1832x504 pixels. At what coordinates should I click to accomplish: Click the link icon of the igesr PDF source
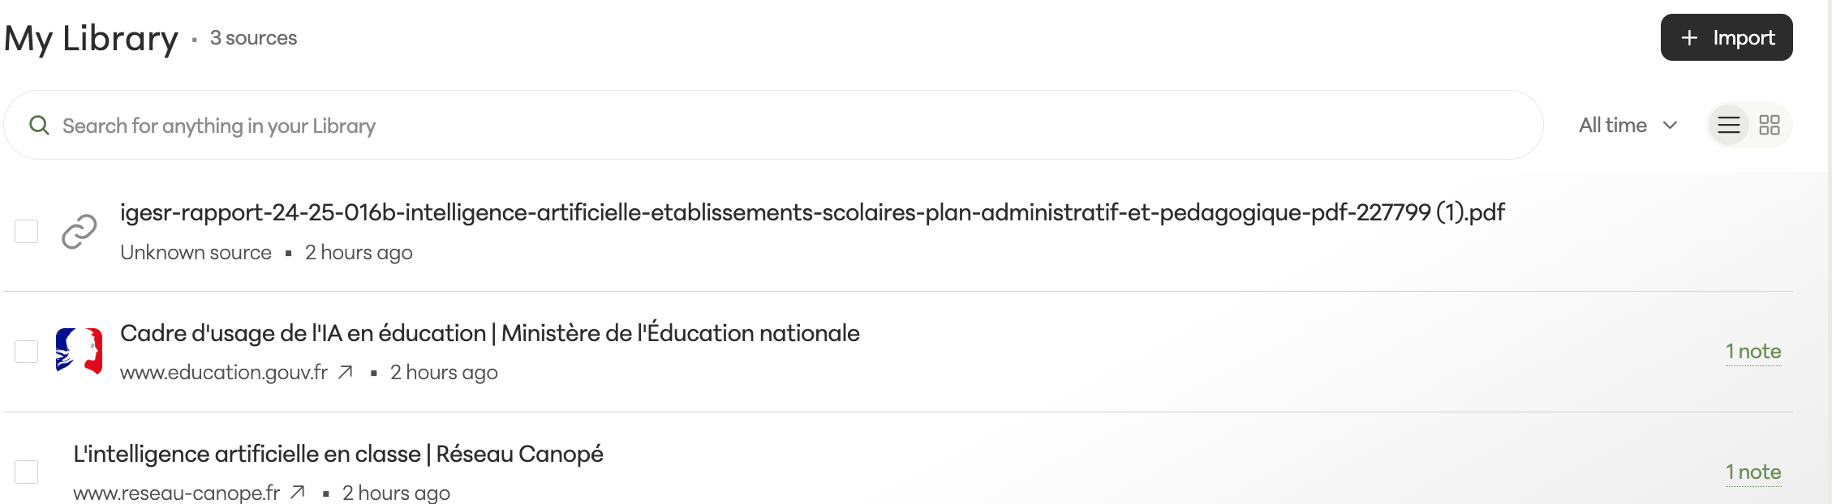tap(80, 232)
